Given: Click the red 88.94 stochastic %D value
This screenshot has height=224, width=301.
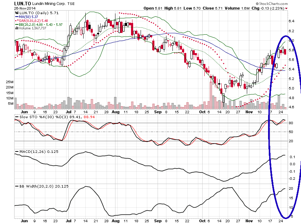Looking at the screenshot, I should [89, 117].
